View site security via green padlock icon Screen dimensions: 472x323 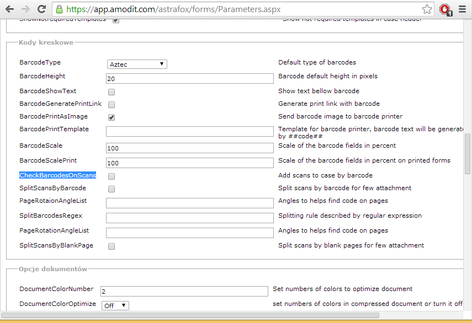pos(59,9)
